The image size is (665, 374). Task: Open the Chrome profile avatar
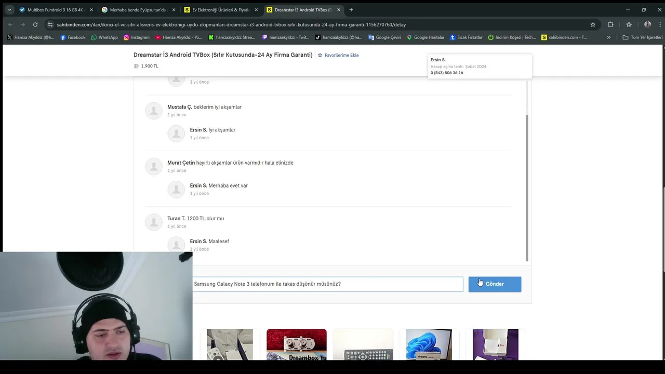647,24
